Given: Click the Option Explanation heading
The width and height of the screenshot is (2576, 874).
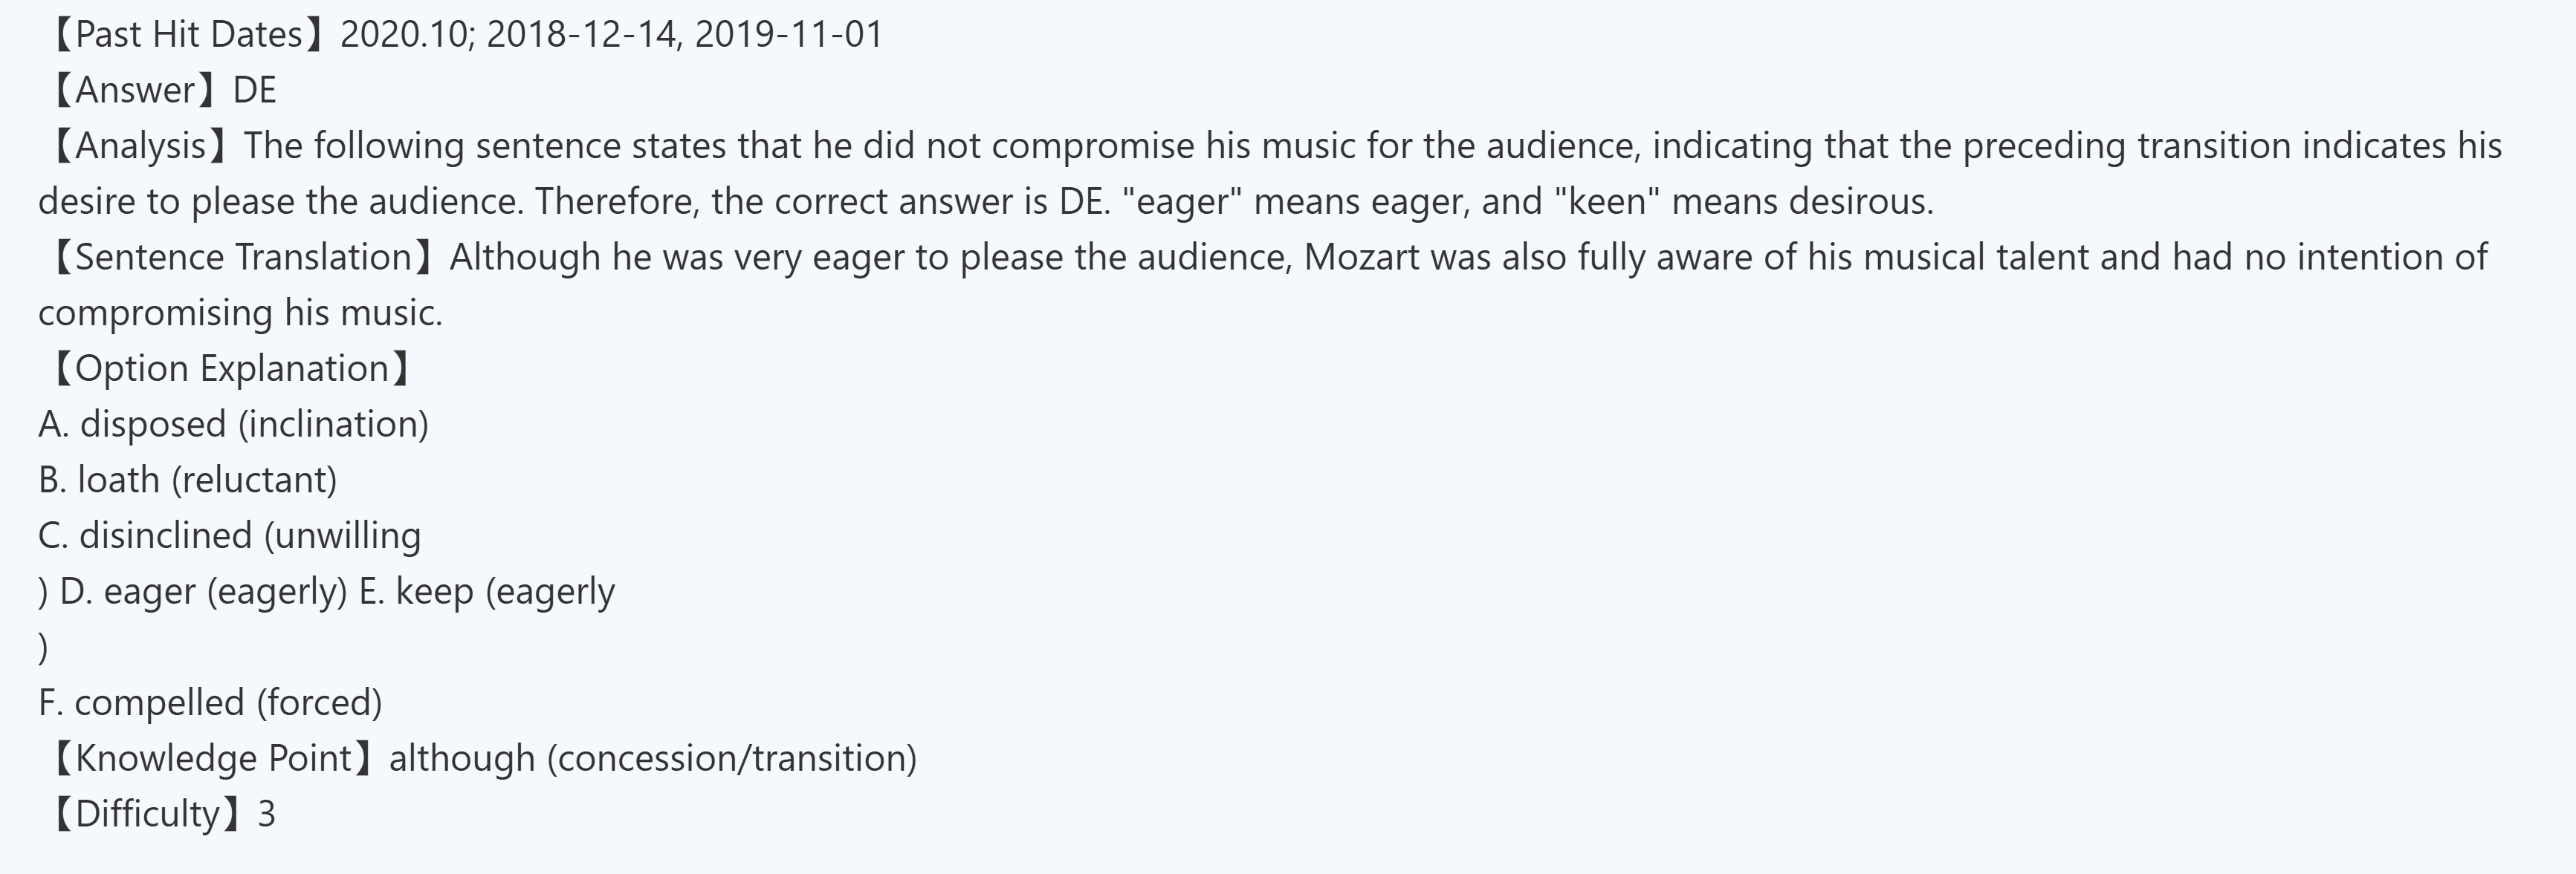Looking at the screenshot, I should tap(231, 370).
